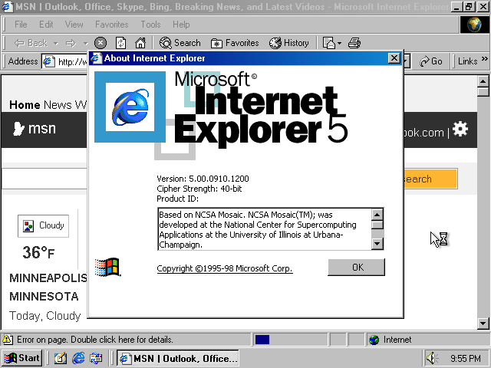Click the Forward arrow toolbar button
The height and width of the screenshot is (368, 491).
pyautogui.click(x=71, y=43)
